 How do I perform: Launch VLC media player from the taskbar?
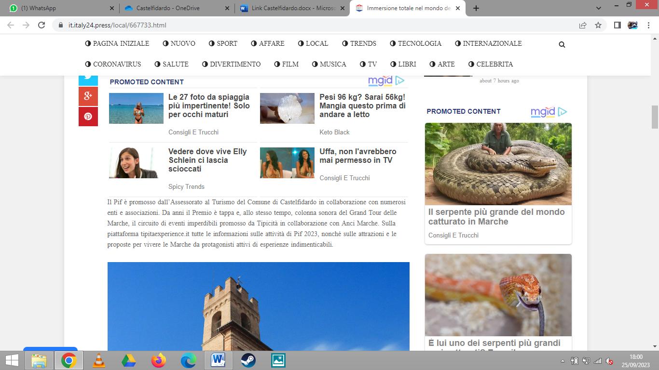tap(99, 360)
